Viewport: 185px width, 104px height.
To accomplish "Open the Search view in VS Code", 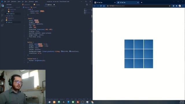I will pos(2,10).
